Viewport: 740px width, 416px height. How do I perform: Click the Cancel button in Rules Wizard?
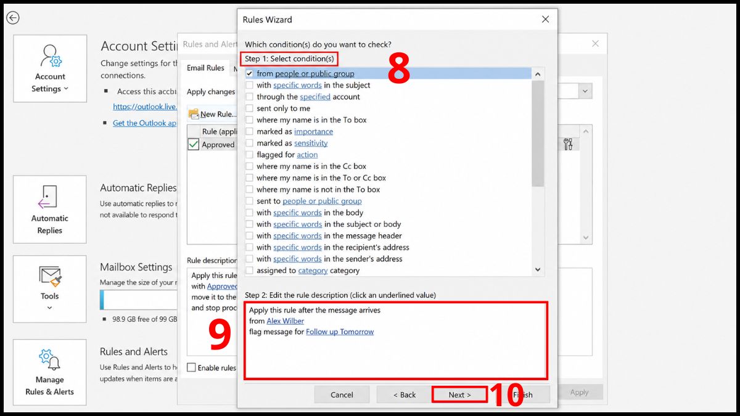click(342, 394)
